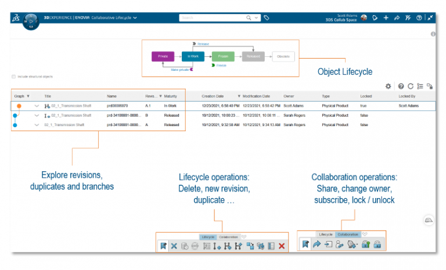Click the search magnifier icon

click(x=249, y=18)
